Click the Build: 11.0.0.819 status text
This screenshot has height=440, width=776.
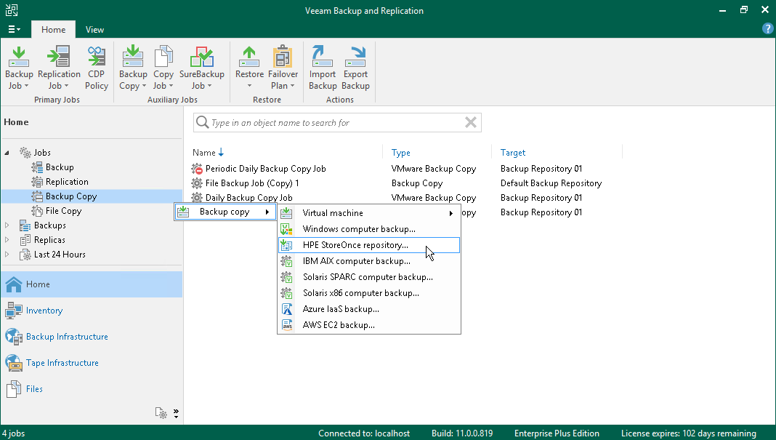(461, 433)
